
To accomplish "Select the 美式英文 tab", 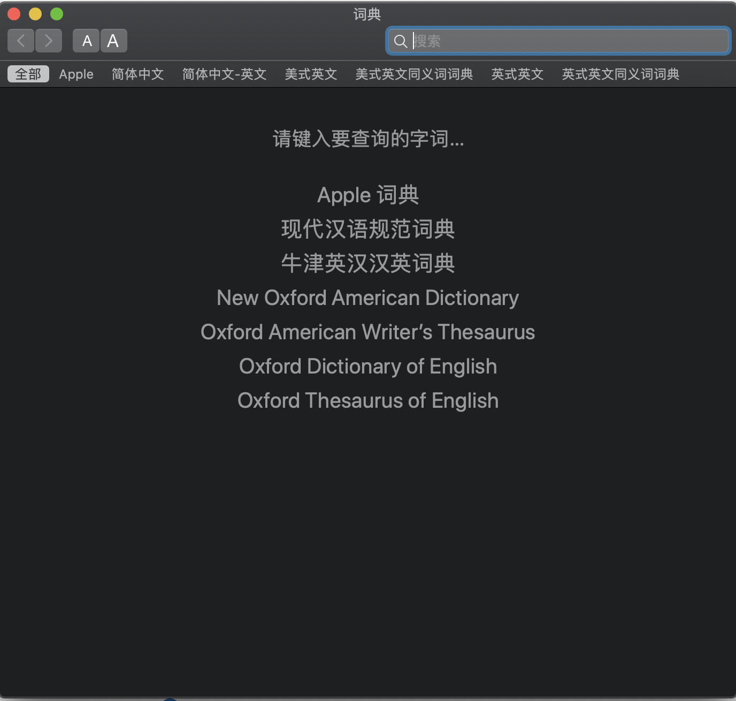I will [311, 74].
